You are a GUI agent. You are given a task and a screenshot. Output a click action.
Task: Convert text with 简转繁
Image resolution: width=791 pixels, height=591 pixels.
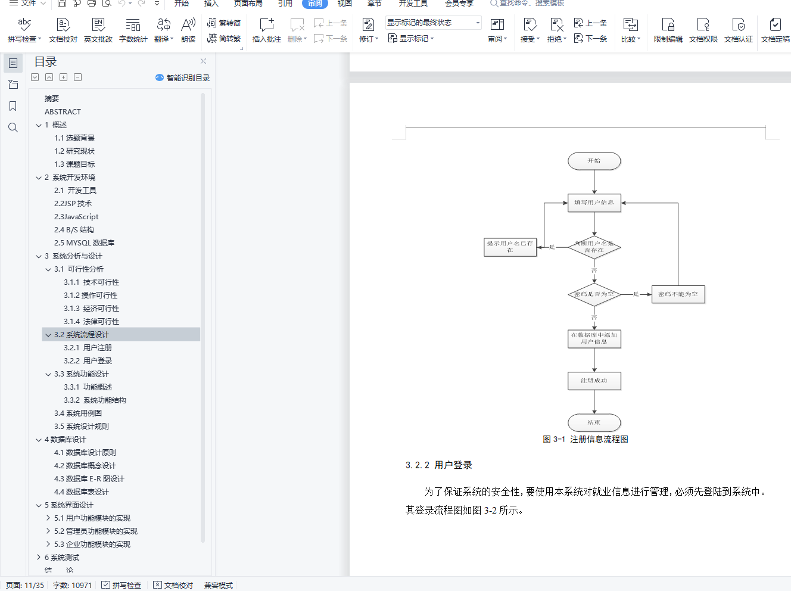coord(224,39)
